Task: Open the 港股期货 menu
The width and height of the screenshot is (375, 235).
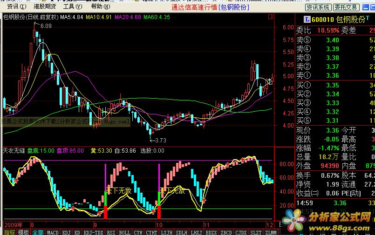Action: click(x=45, y=7)
